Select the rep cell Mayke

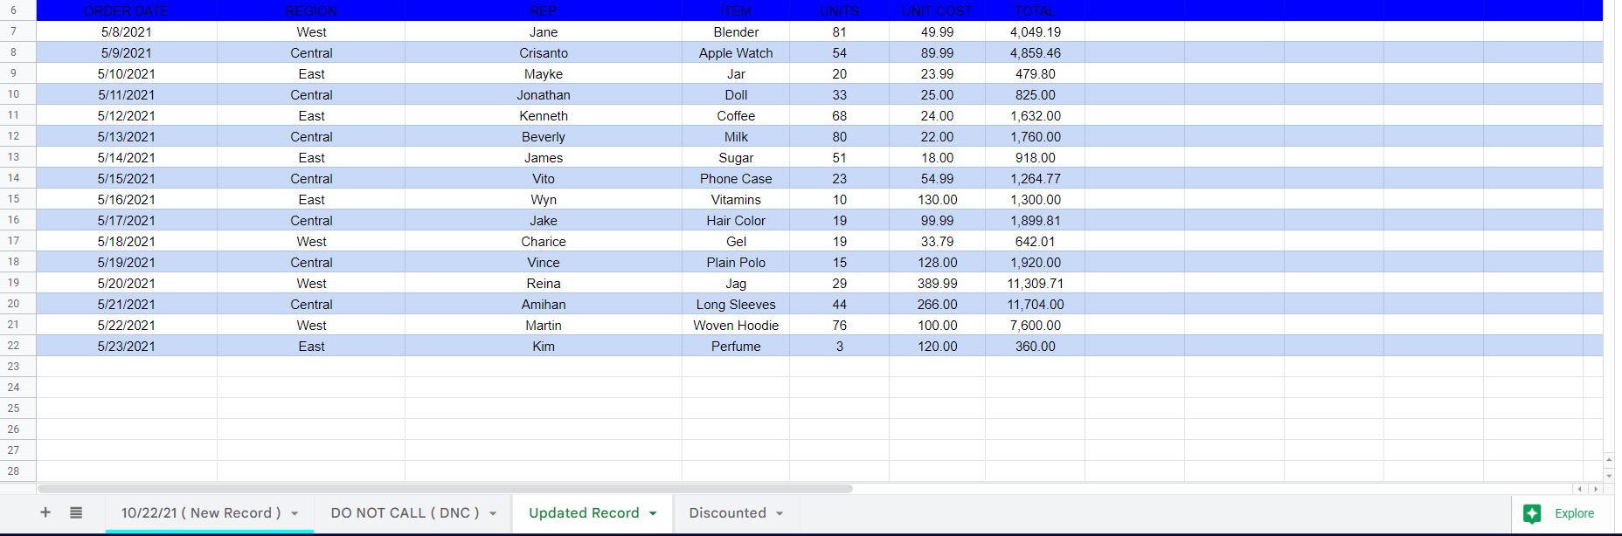tap(544, 73)
